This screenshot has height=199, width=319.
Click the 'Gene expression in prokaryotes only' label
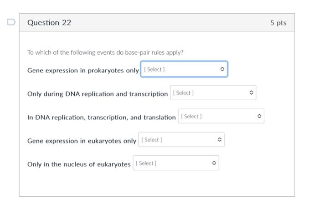(83, 71)
